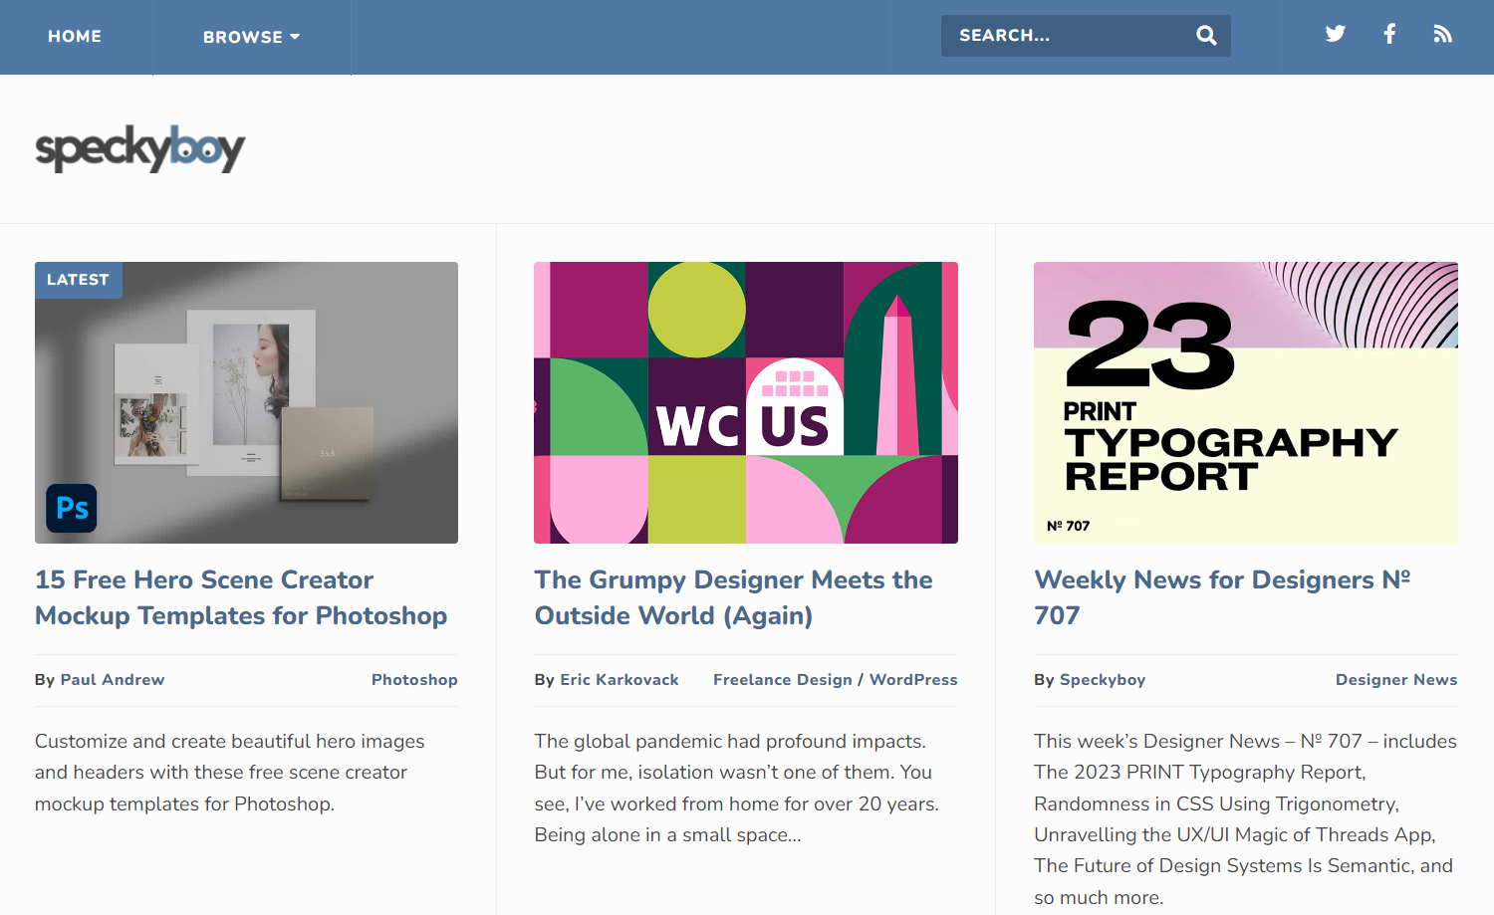
Task: Click the LATEST badge on first article
Action: click(78, 280)
